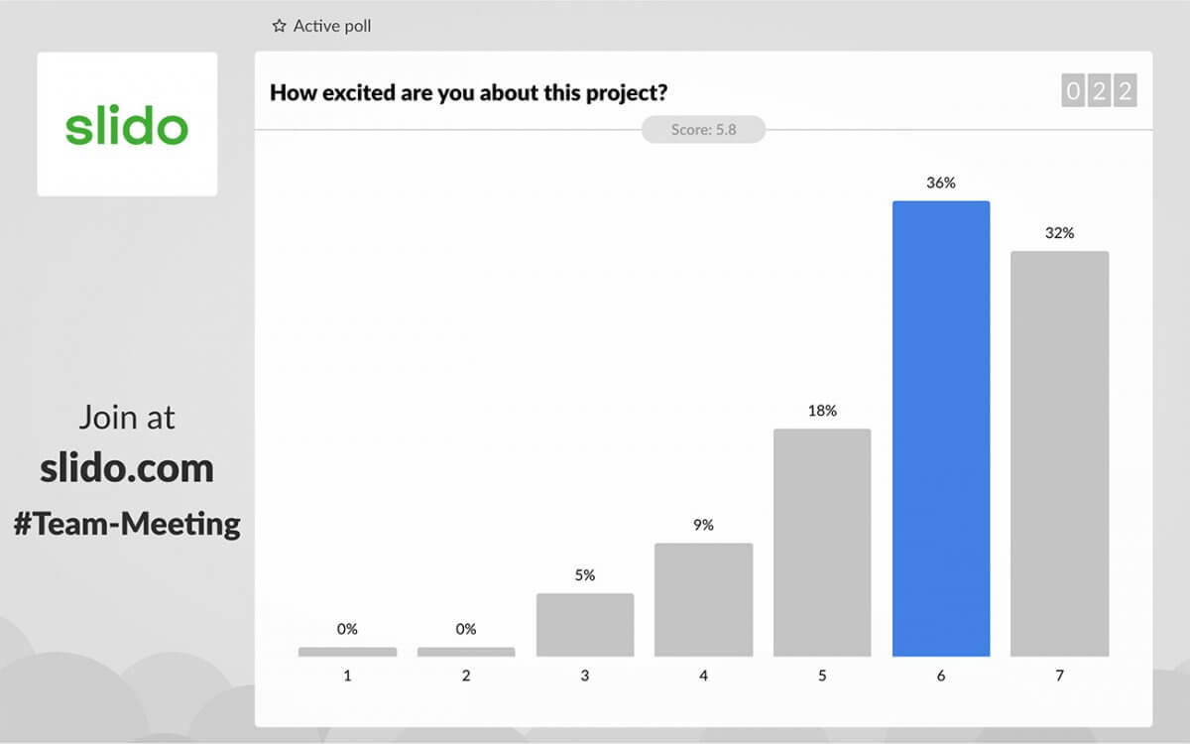
Task: Open the Active poll menu item
Action: pyautogui.click(x=328, y=26)
